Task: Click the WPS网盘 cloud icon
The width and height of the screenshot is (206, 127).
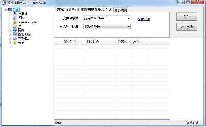Action: point(15,38)
